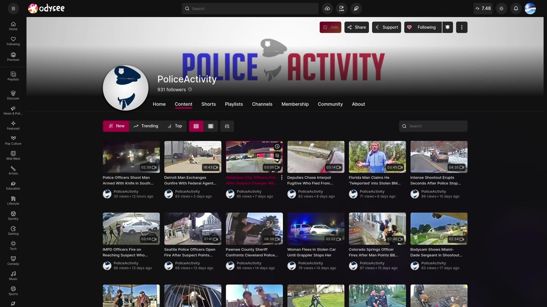This screenshot has height=307, width=547.
Task: Switch to the About tab
Action: (x=359, y=104)
